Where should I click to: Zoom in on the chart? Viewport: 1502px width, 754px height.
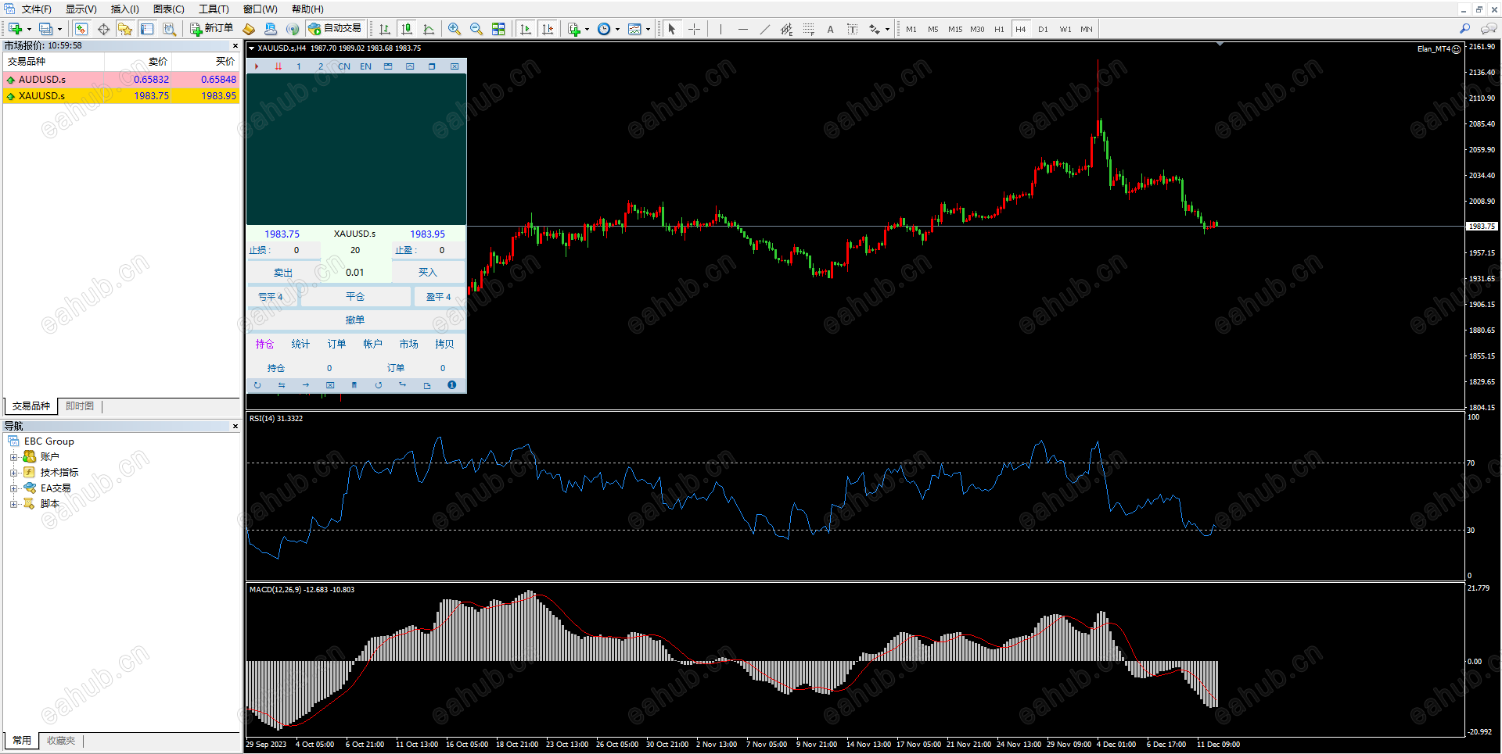(x=455, y=29)
